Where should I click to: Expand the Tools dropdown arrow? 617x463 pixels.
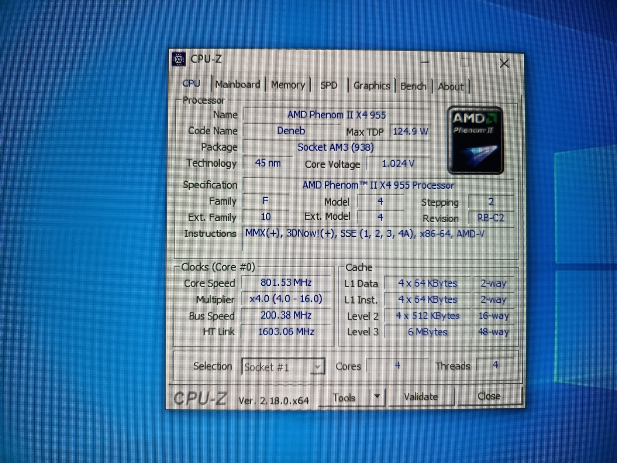click(377, 397)
